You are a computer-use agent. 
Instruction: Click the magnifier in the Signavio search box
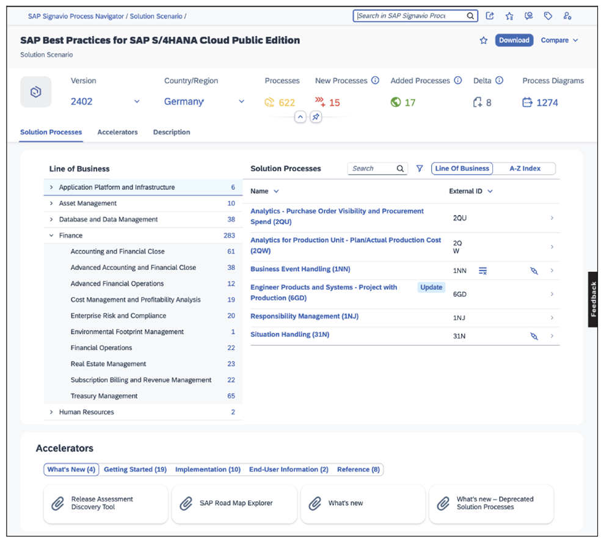click(x=469, y=16)
